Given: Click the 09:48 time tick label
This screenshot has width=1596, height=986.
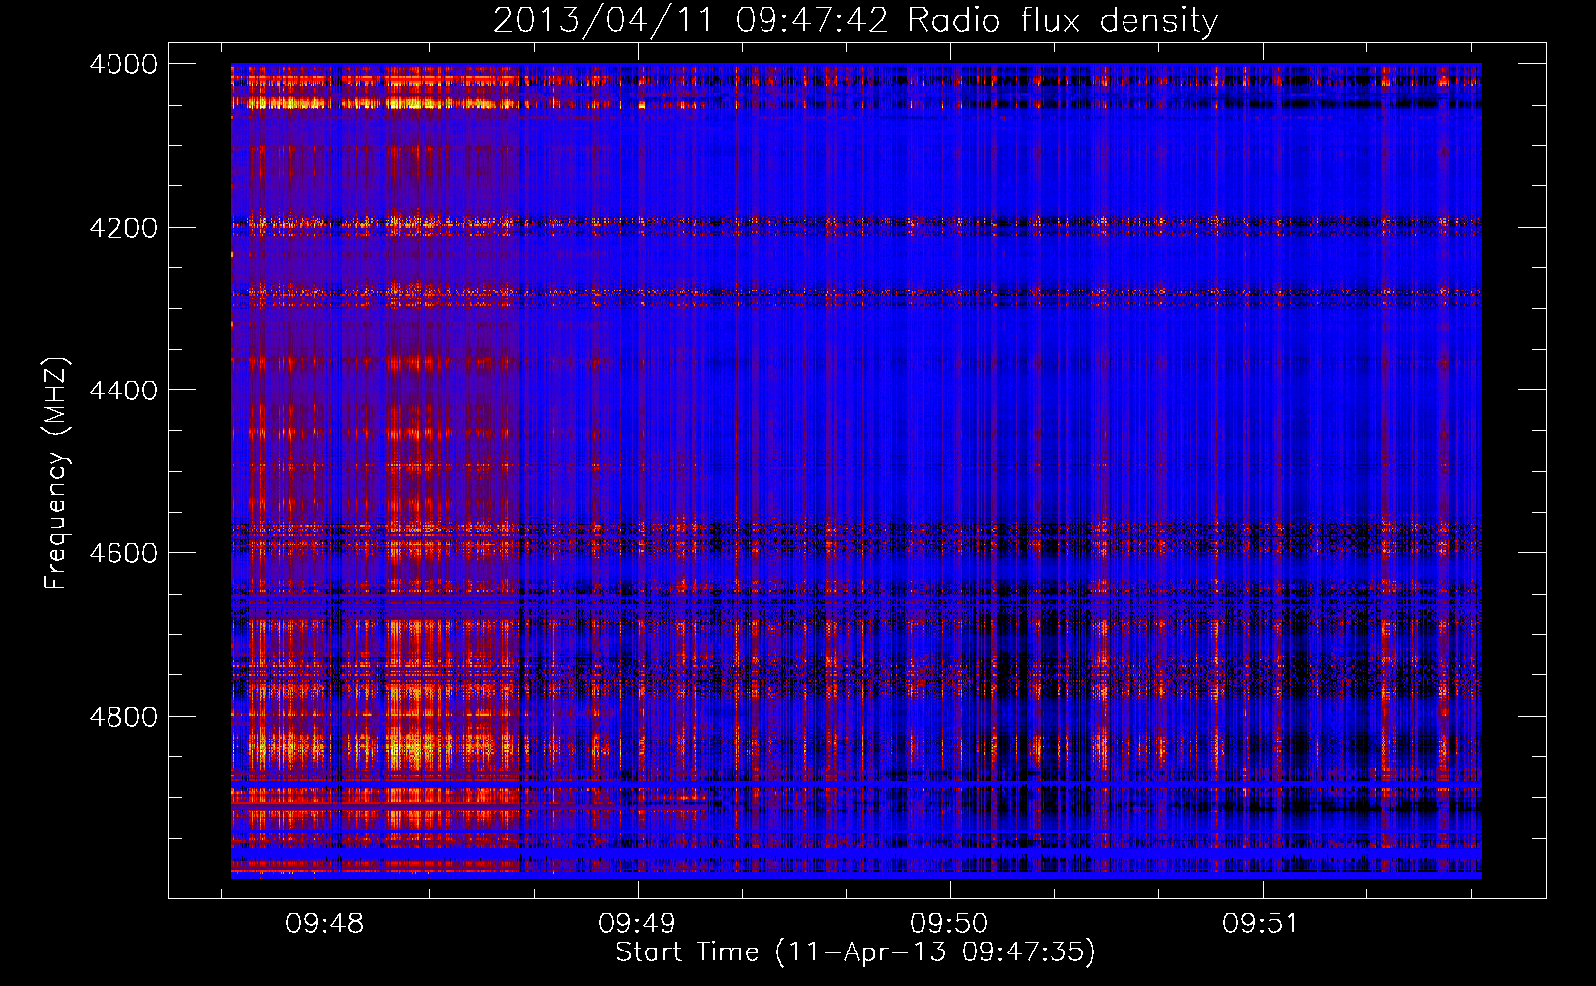Looking at the screenshot, I should point(325,924).
